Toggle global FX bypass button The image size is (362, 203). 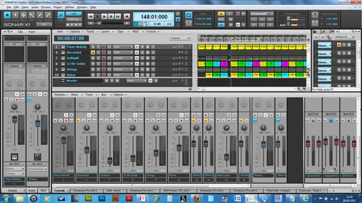[x=221, y=25]
